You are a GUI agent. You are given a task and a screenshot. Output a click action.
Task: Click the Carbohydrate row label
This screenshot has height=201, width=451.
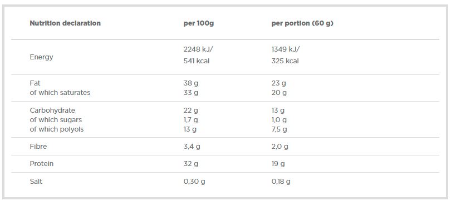[52, 110]
